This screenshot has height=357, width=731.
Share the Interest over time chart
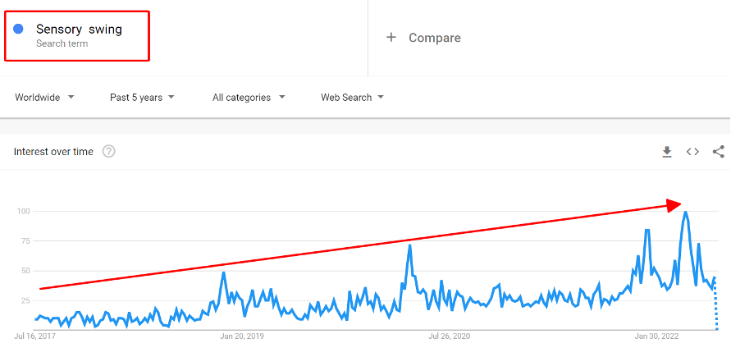point(719,152)
